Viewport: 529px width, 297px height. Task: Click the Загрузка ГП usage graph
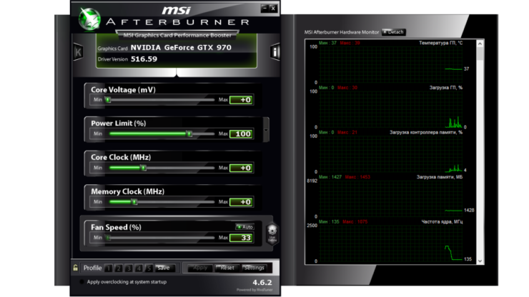(390, 109)
